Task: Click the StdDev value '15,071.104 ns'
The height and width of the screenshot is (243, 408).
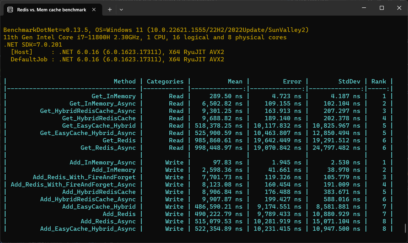Action: (336, 221)
